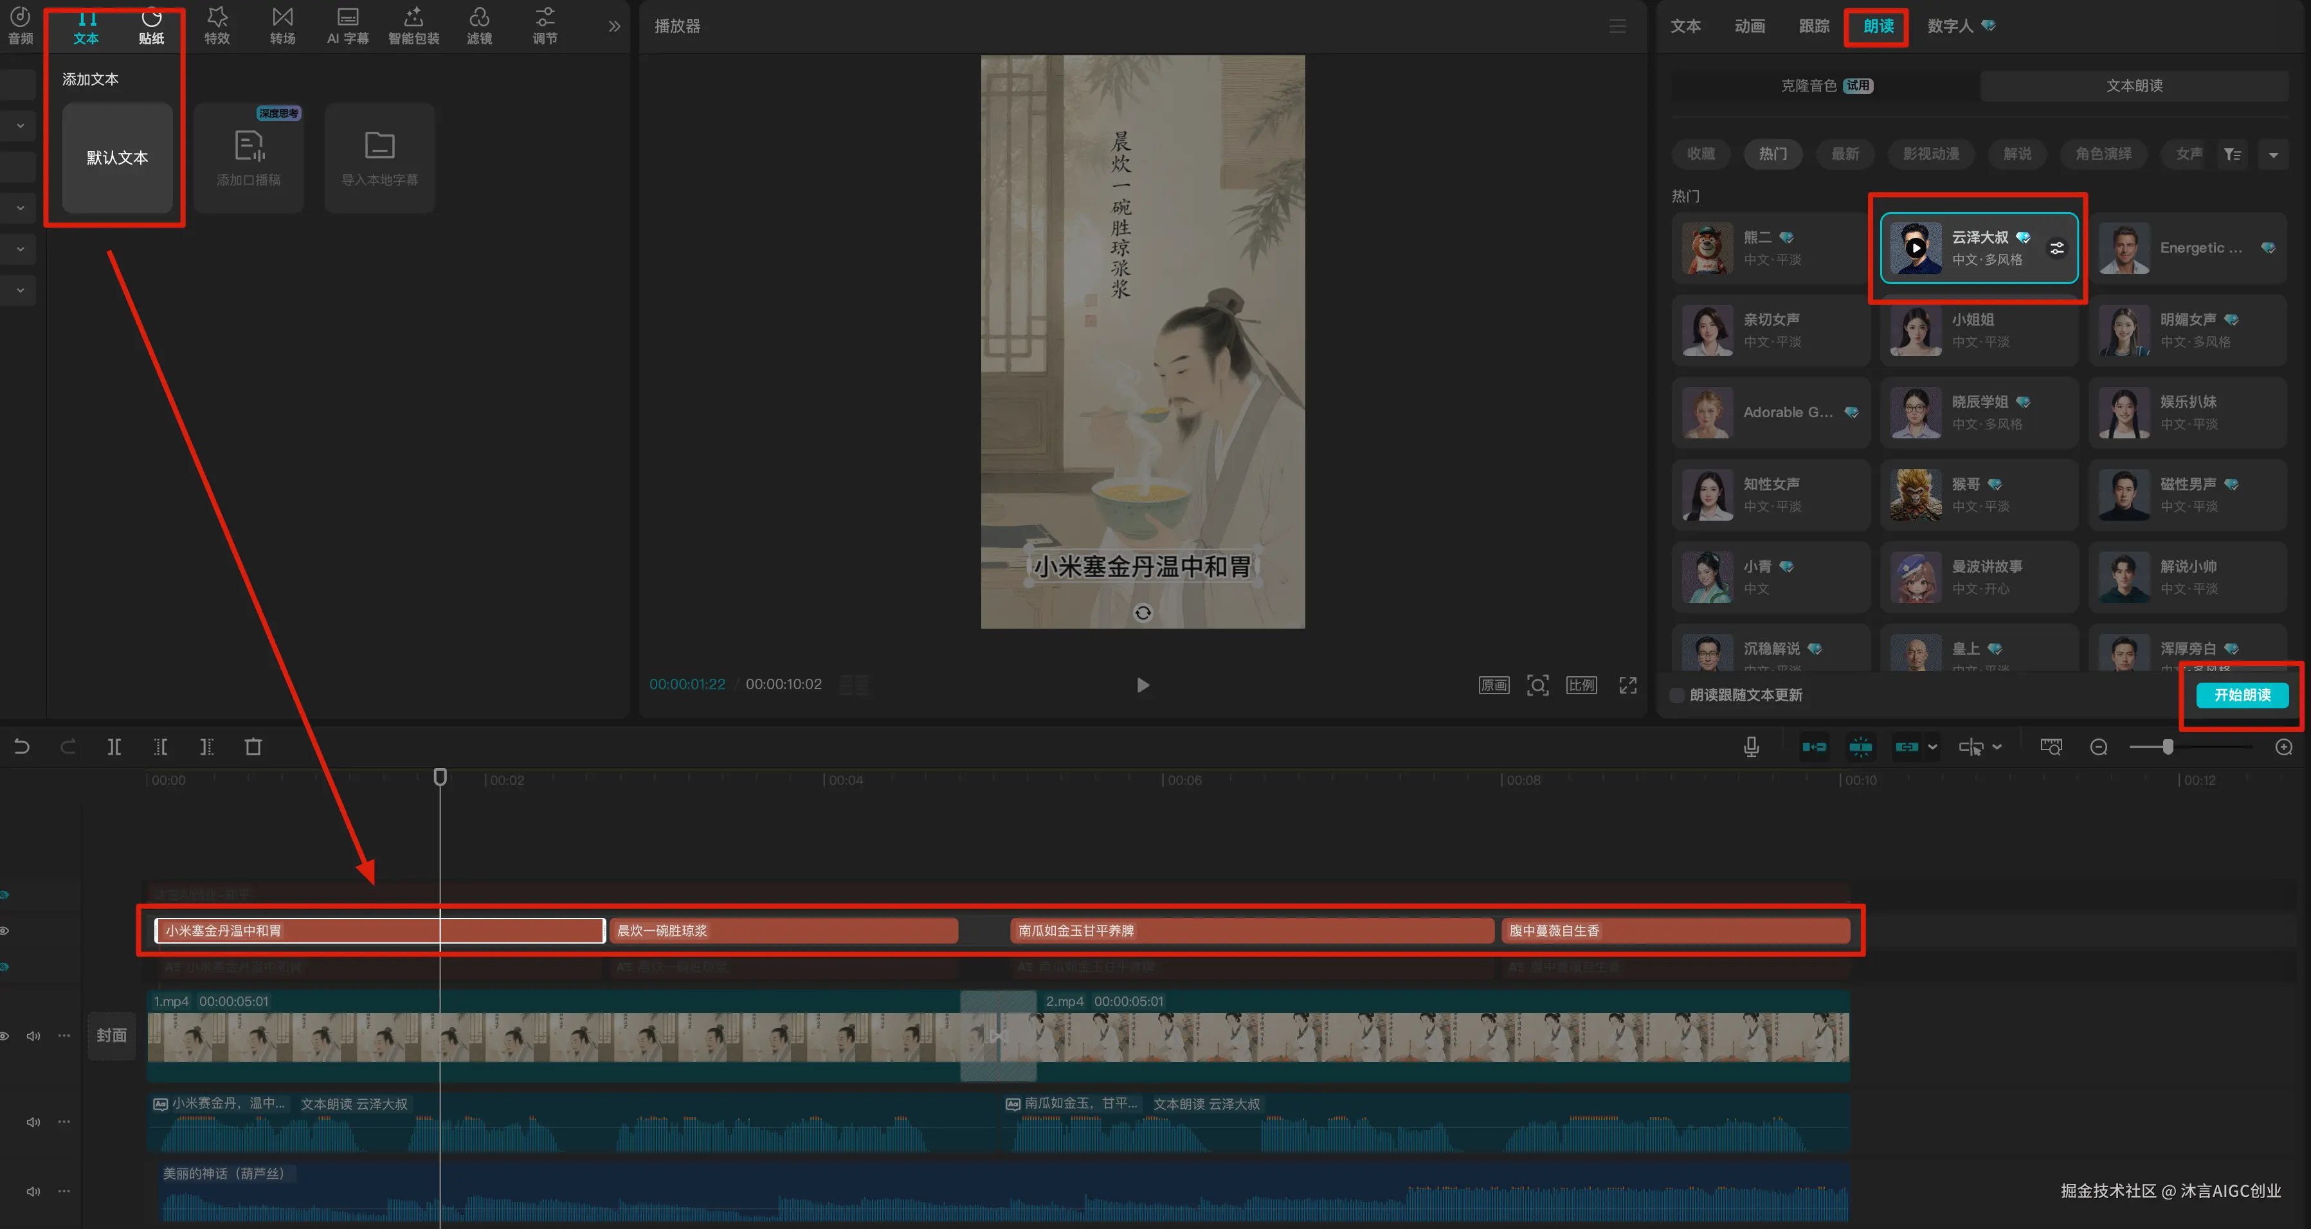2311x1229 pixels.
Task: Mute the 美丽的神话 music track
Action: pos(33,1191)
